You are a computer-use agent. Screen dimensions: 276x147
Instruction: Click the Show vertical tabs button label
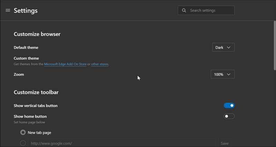click(x=36, y=106)
